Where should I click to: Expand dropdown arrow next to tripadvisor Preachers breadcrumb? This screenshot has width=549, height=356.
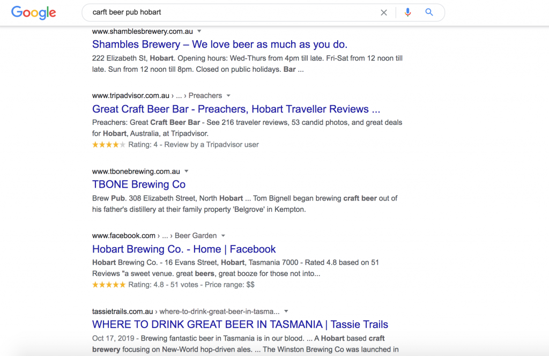(x=228, y=95)
